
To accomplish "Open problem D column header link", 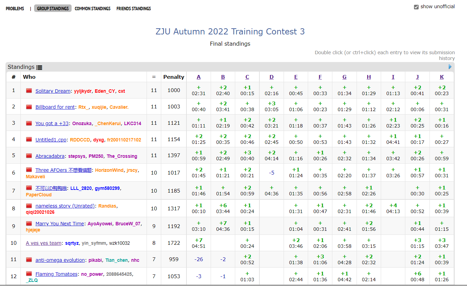I will (x=271, y=77).
